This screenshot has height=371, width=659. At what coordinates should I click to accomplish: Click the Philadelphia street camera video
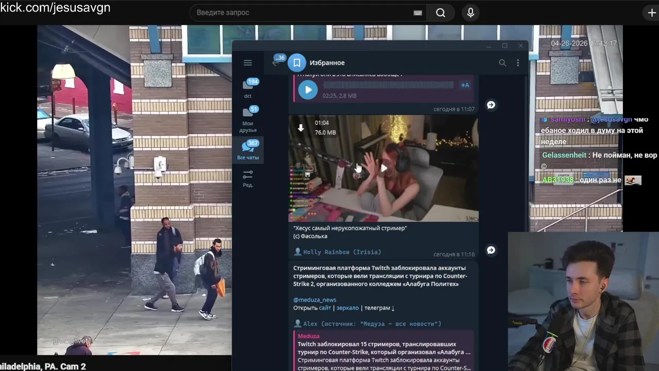tap(134, 191)
